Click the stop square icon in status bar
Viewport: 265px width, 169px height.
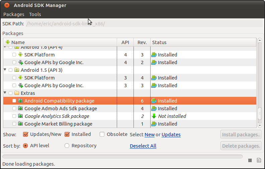pos(250,160)
